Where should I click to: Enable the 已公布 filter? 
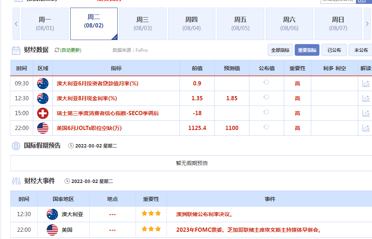point(334,50)
